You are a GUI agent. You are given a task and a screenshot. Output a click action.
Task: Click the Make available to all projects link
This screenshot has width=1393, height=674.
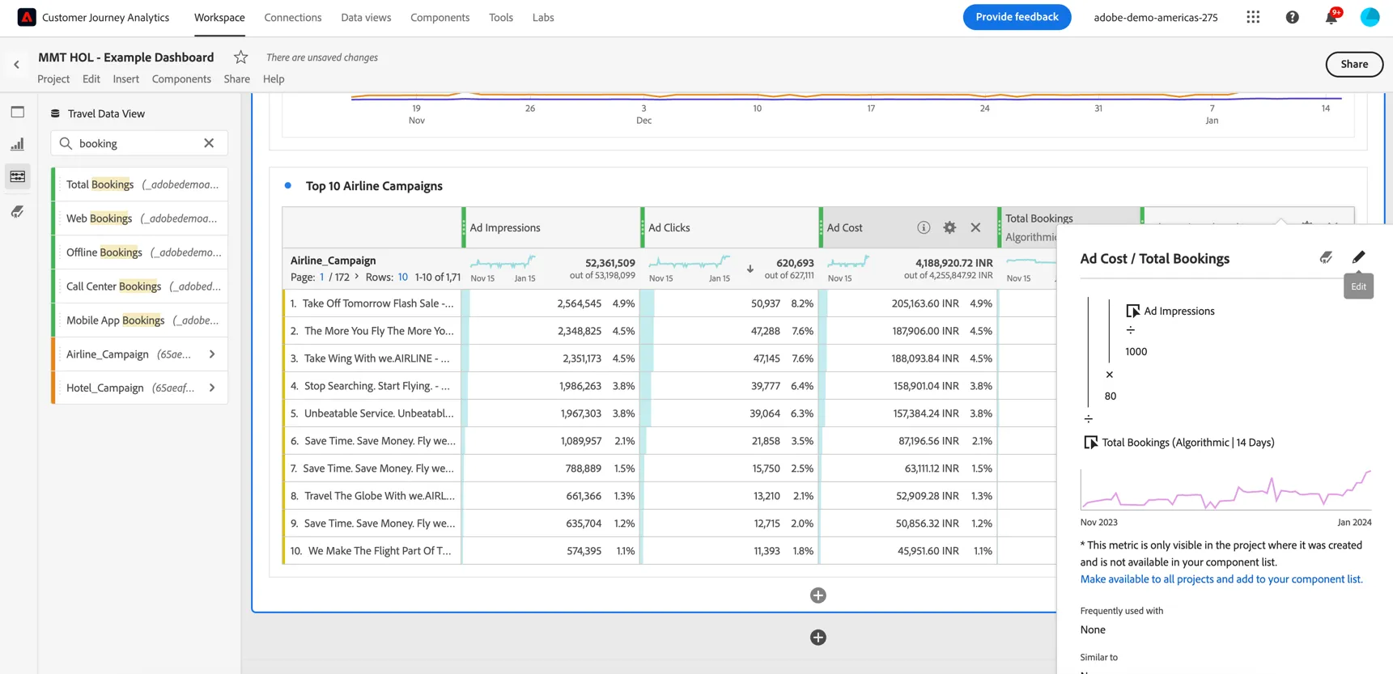[x=1221, y=579]
